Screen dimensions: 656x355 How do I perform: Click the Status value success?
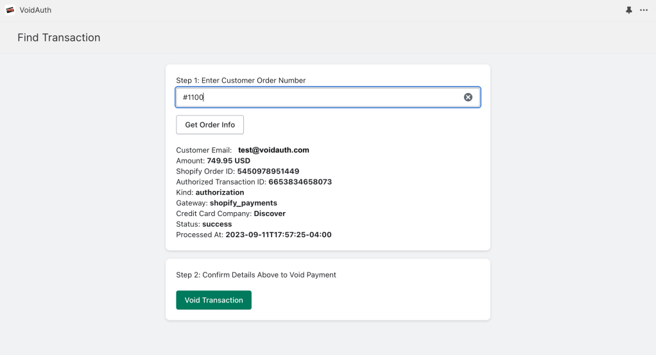[x=217, y=224]
